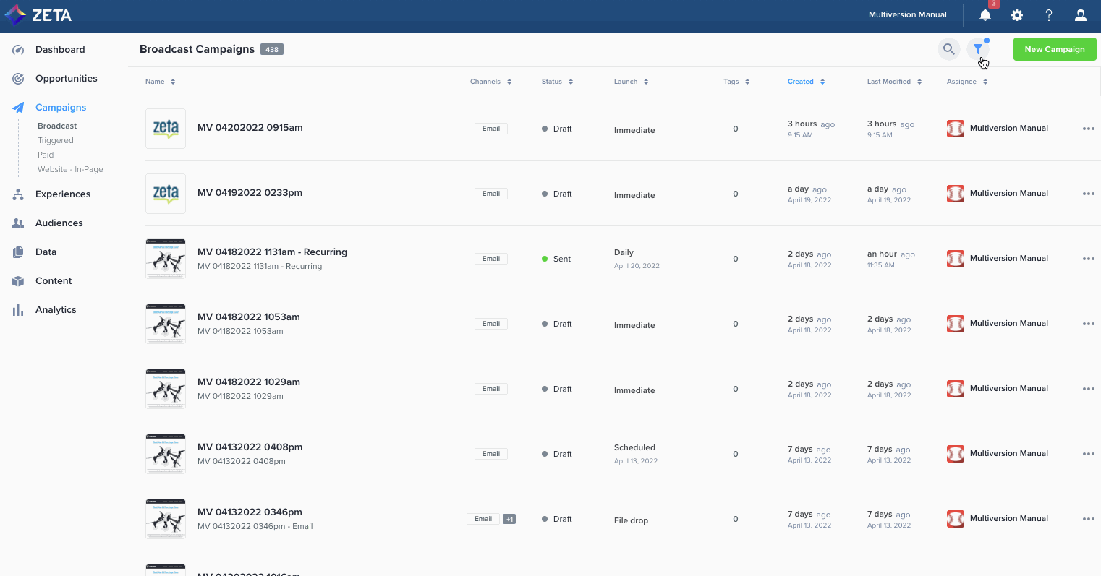1101x576 pixels.
Task: Open three-dot menu for MV 04202022 0915am
Action: pos(1088,129)
